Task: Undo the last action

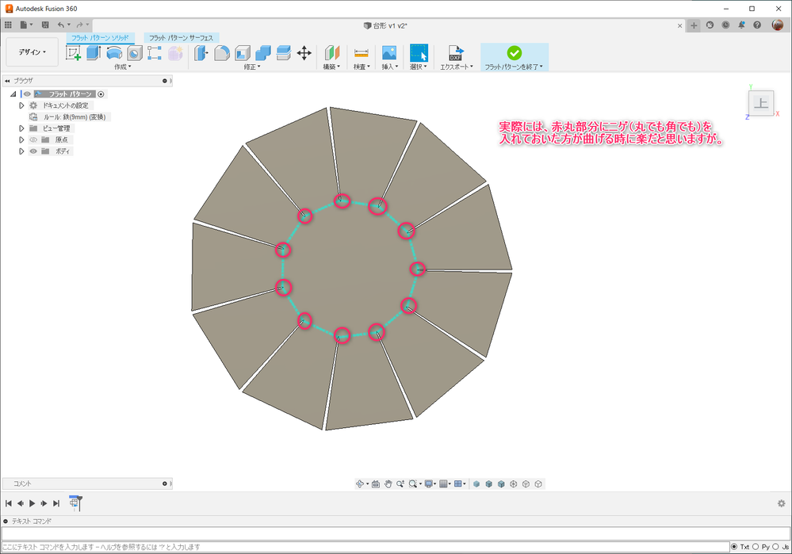Action: (x=60, y=25)
